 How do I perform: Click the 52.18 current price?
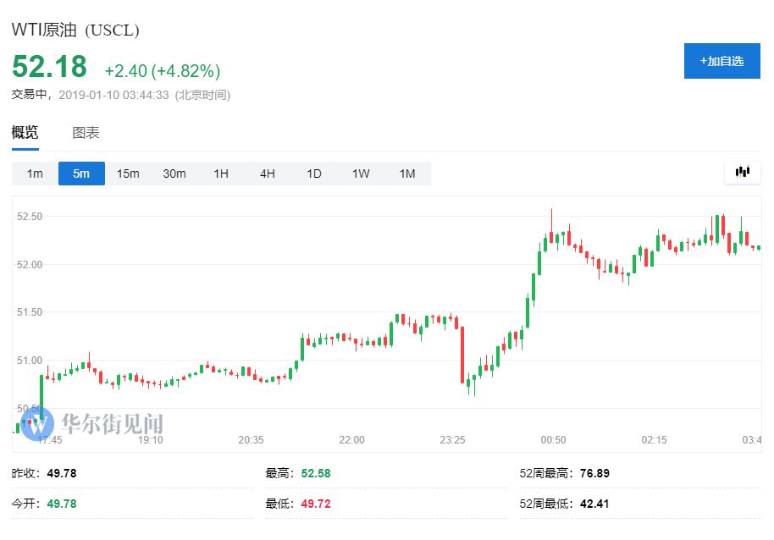(x=49, y=67)
